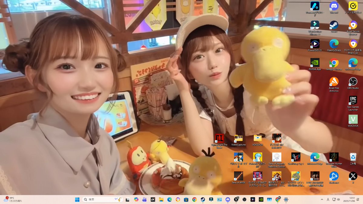The width and height of the screenshot is (363, 204).
Task: Open the Promeoをダウンロード shortcut
Action: pos(315,9)
